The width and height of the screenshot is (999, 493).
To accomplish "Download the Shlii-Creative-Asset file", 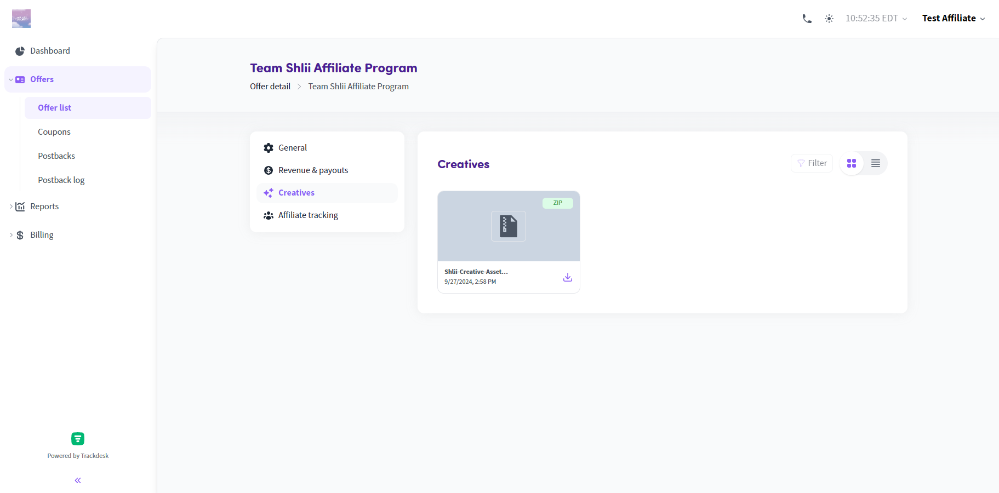I will click(568, 277).
